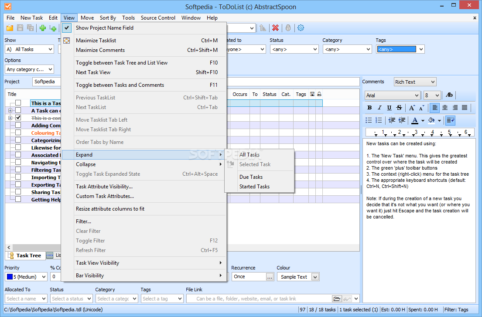
Task: Click into the File Link input field
Action: [260, 299]
